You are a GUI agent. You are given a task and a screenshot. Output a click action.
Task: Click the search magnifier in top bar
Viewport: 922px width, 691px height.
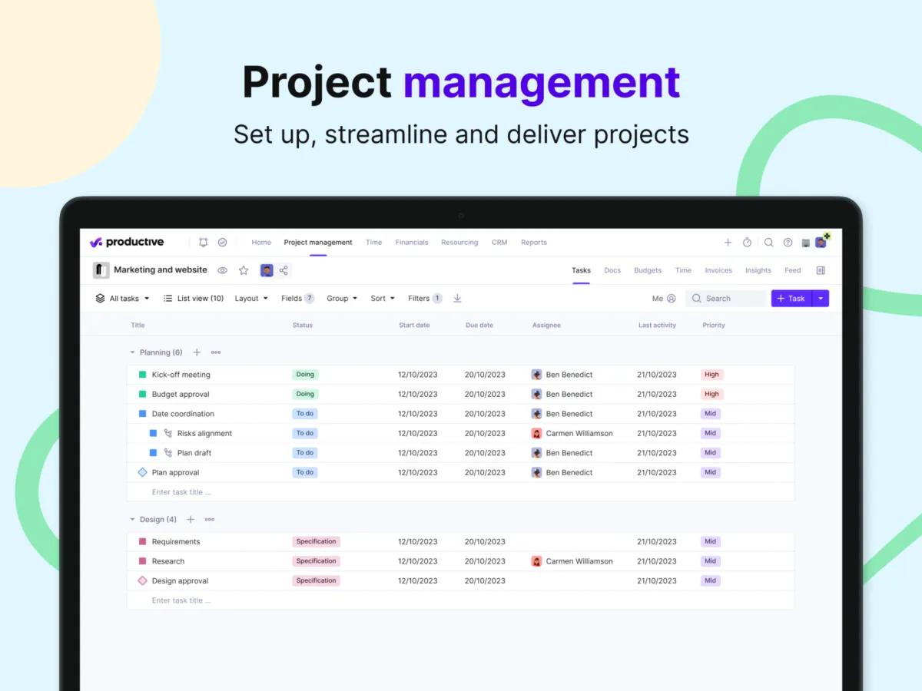click(768, 243)
